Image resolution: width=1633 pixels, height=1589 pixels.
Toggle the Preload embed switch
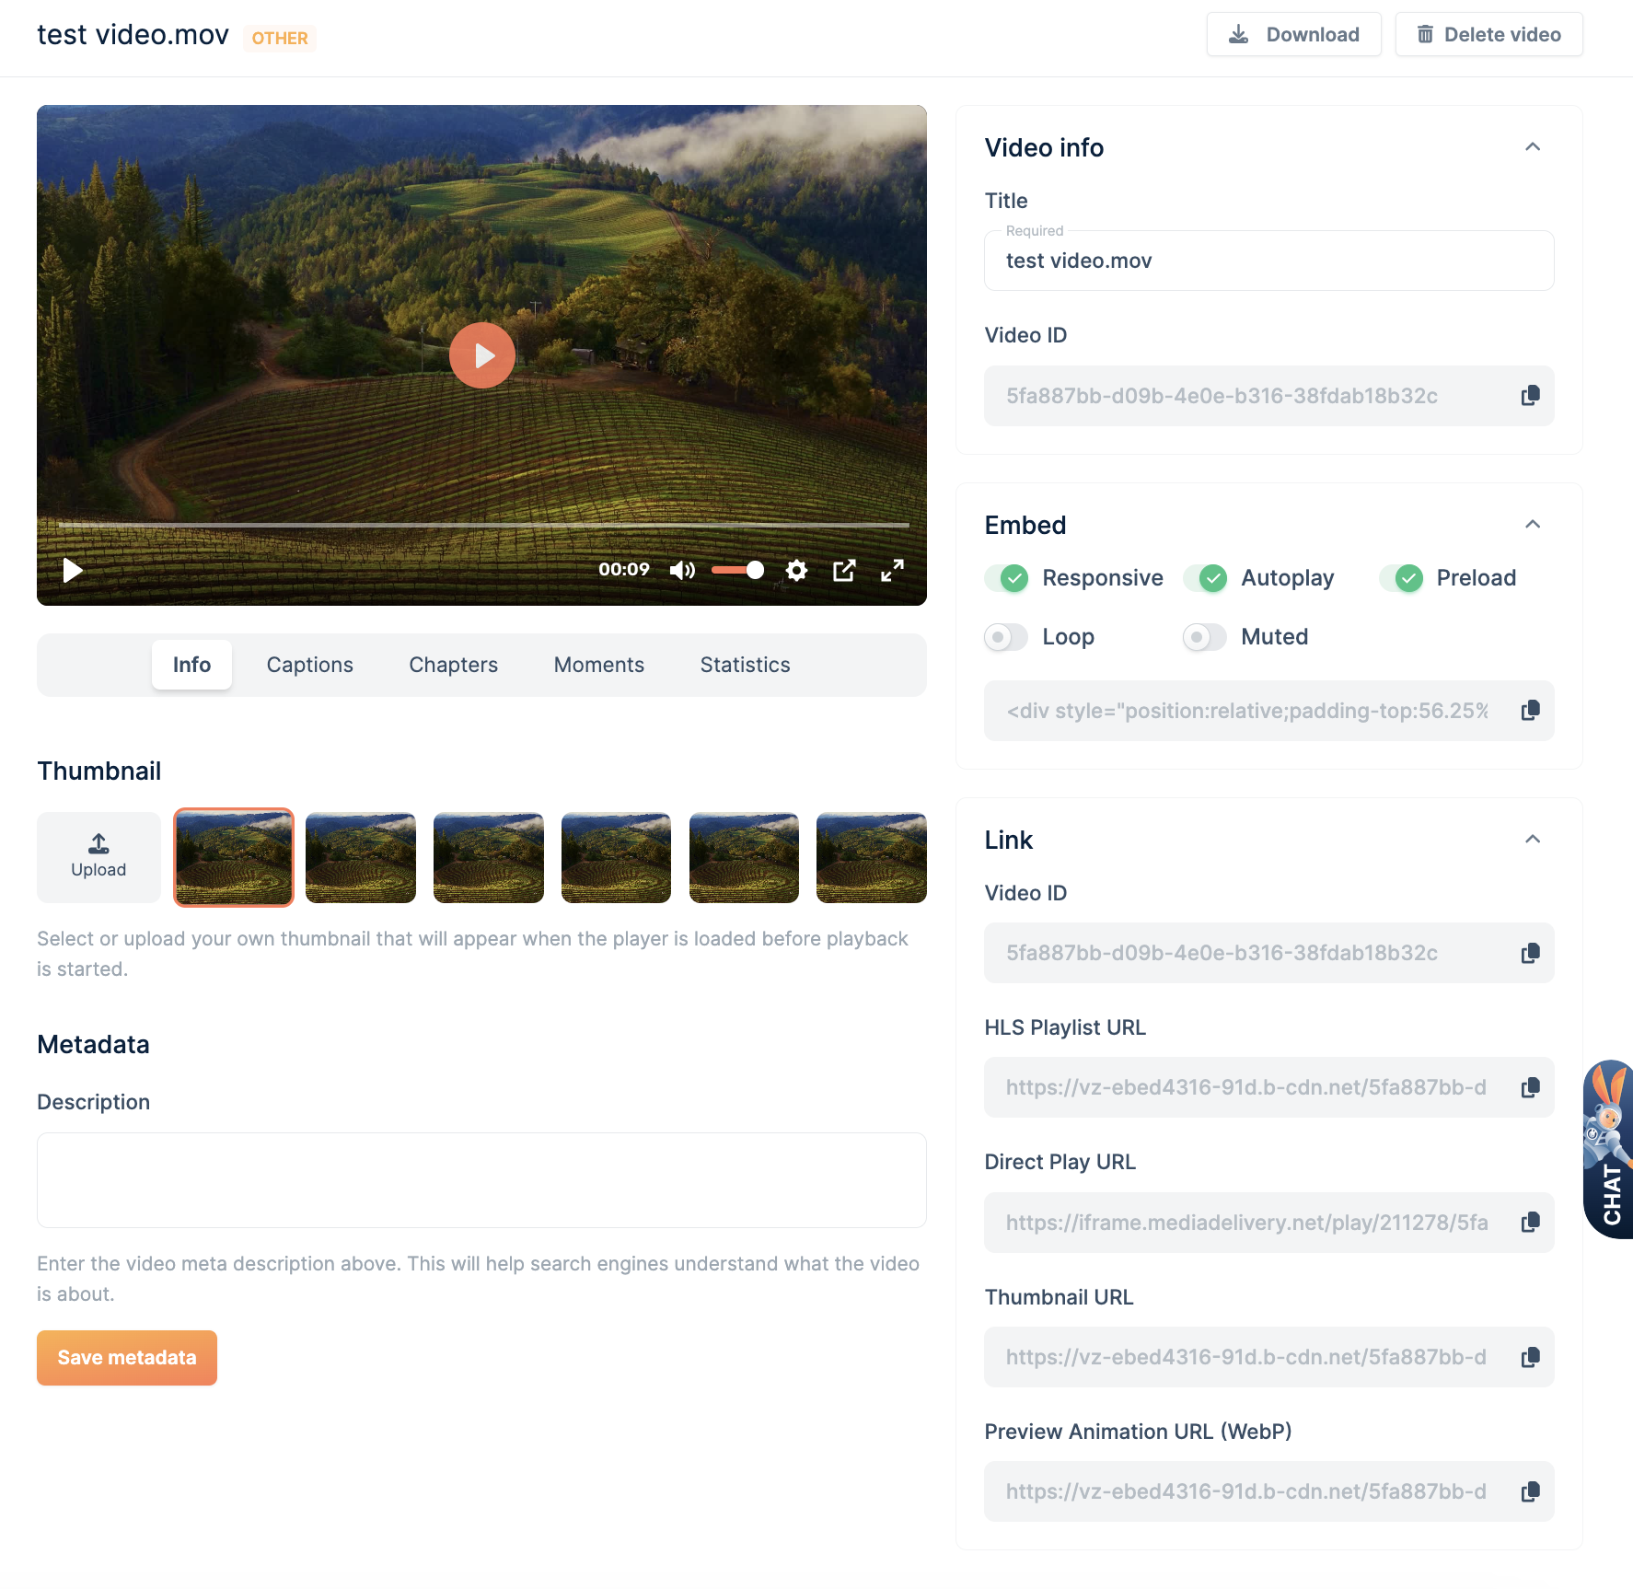pos(1401,578)
